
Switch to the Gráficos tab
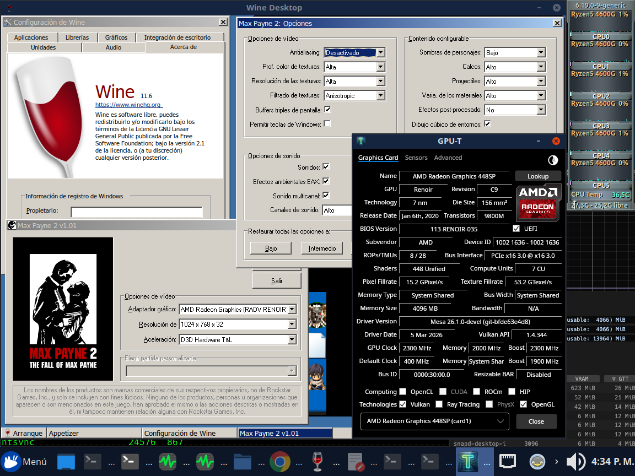(x=116, y=37)
